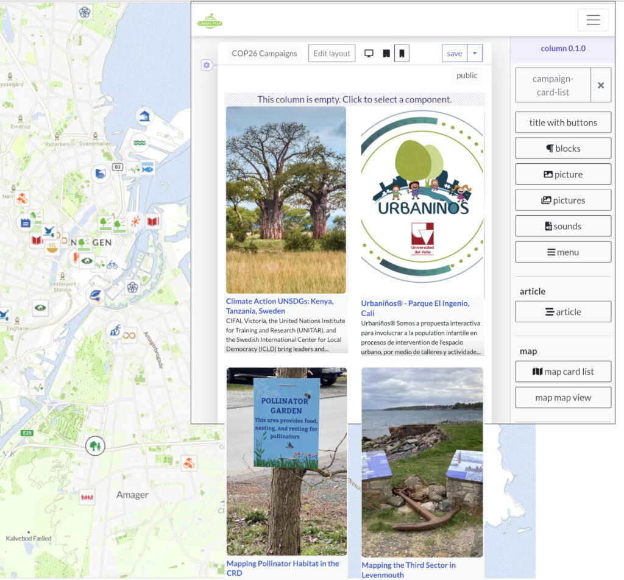The image size is (624, 580).
Task: Click the Urbaniños logo image
Action: (422, 197)
